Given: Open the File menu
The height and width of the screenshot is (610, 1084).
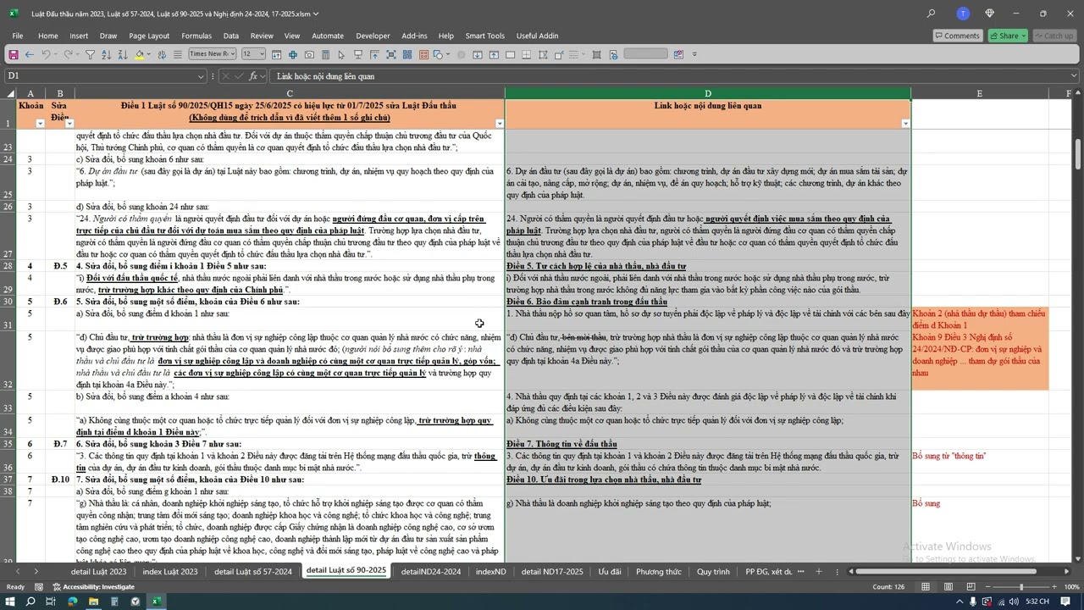Looking at the screenshot, I should coord(18,36).
